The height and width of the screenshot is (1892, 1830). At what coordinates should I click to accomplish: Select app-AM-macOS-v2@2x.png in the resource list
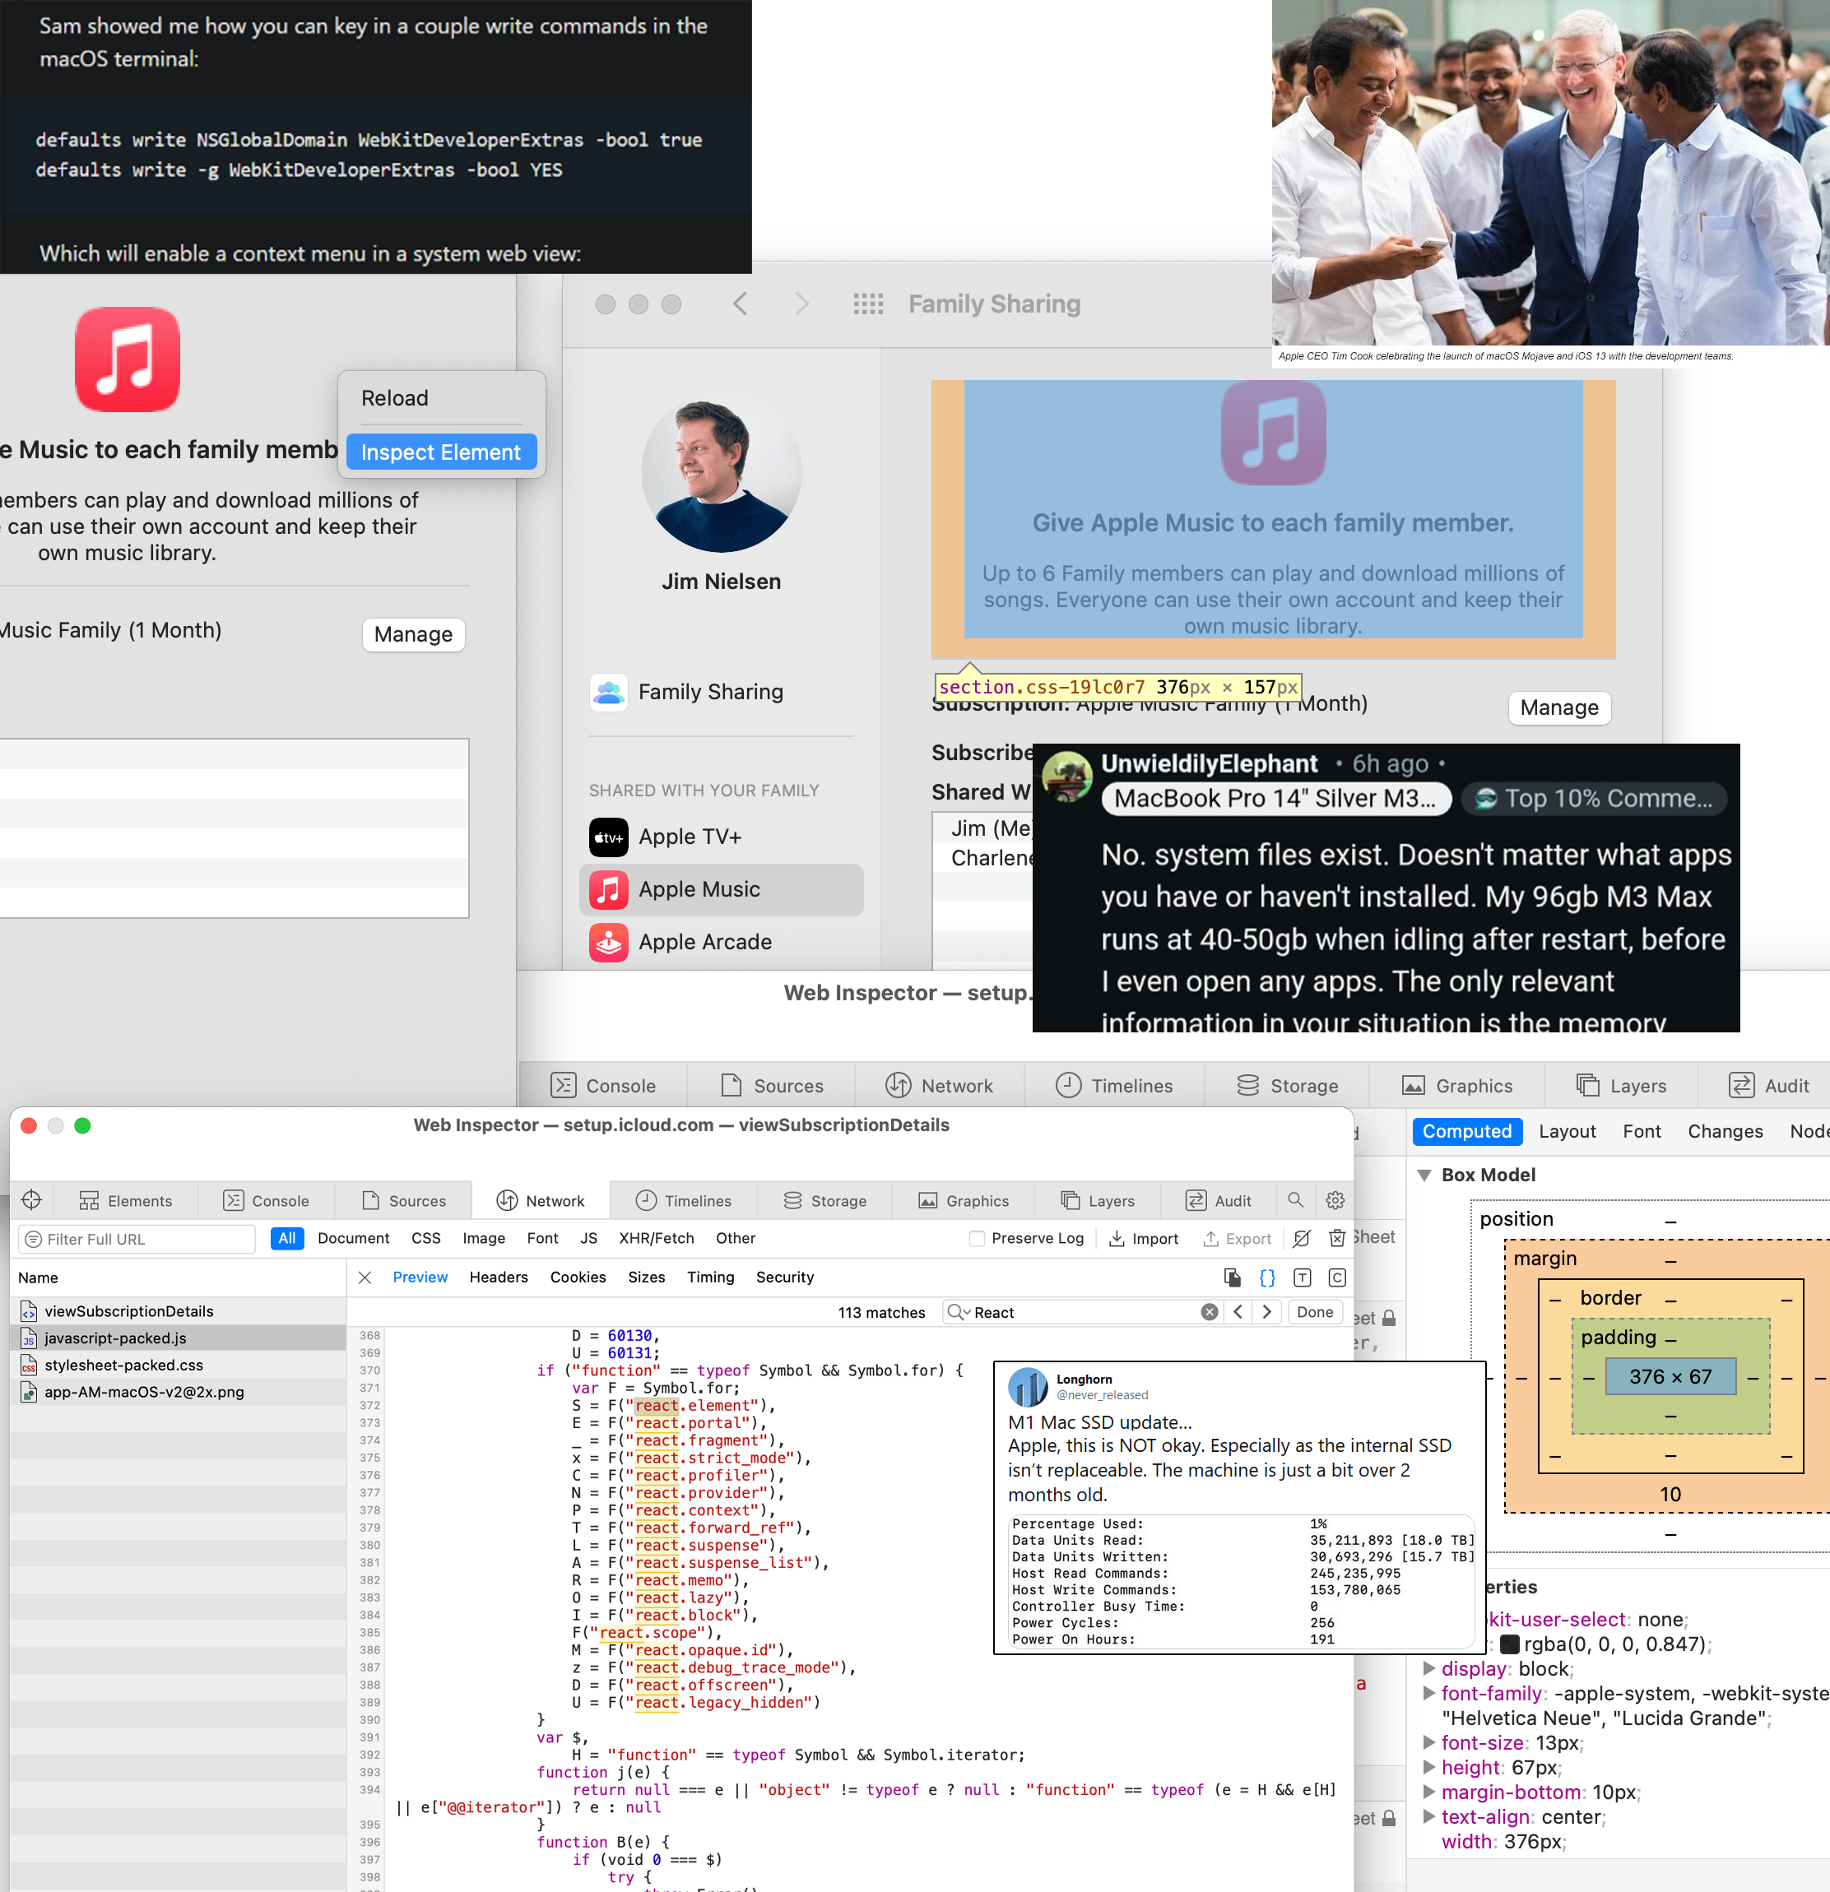point(178,1392)
